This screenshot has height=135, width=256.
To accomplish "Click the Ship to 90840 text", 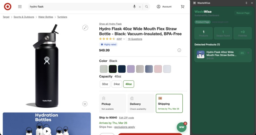I will pos(108,118).
